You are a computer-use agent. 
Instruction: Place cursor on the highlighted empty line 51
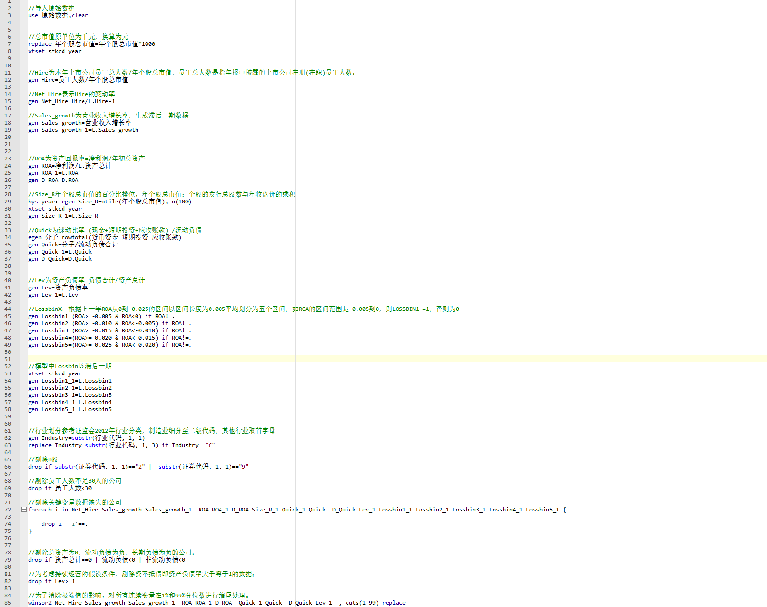[191, 359]
